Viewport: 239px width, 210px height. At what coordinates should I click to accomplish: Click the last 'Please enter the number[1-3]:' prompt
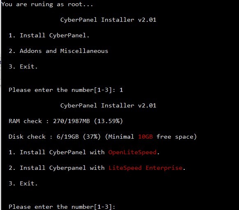(x=62, y=207)
